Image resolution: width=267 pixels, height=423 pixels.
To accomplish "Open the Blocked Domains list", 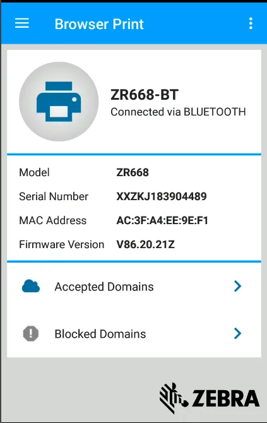I will point(134,334).
